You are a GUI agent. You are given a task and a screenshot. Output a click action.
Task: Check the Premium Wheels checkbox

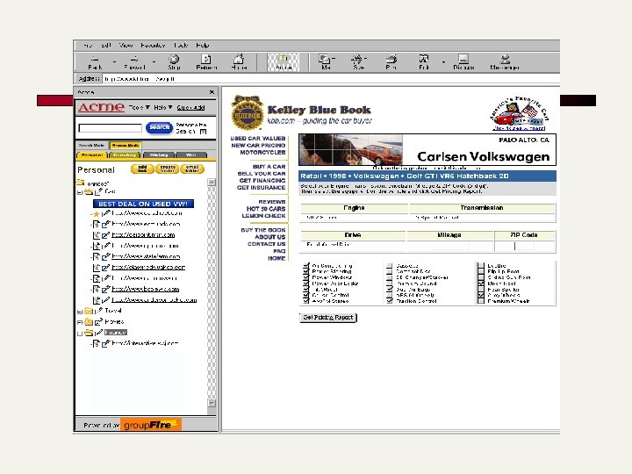point(481,301)
